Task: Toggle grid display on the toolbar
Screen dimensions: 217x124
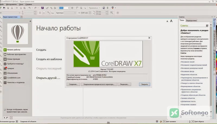Action: 81,8
